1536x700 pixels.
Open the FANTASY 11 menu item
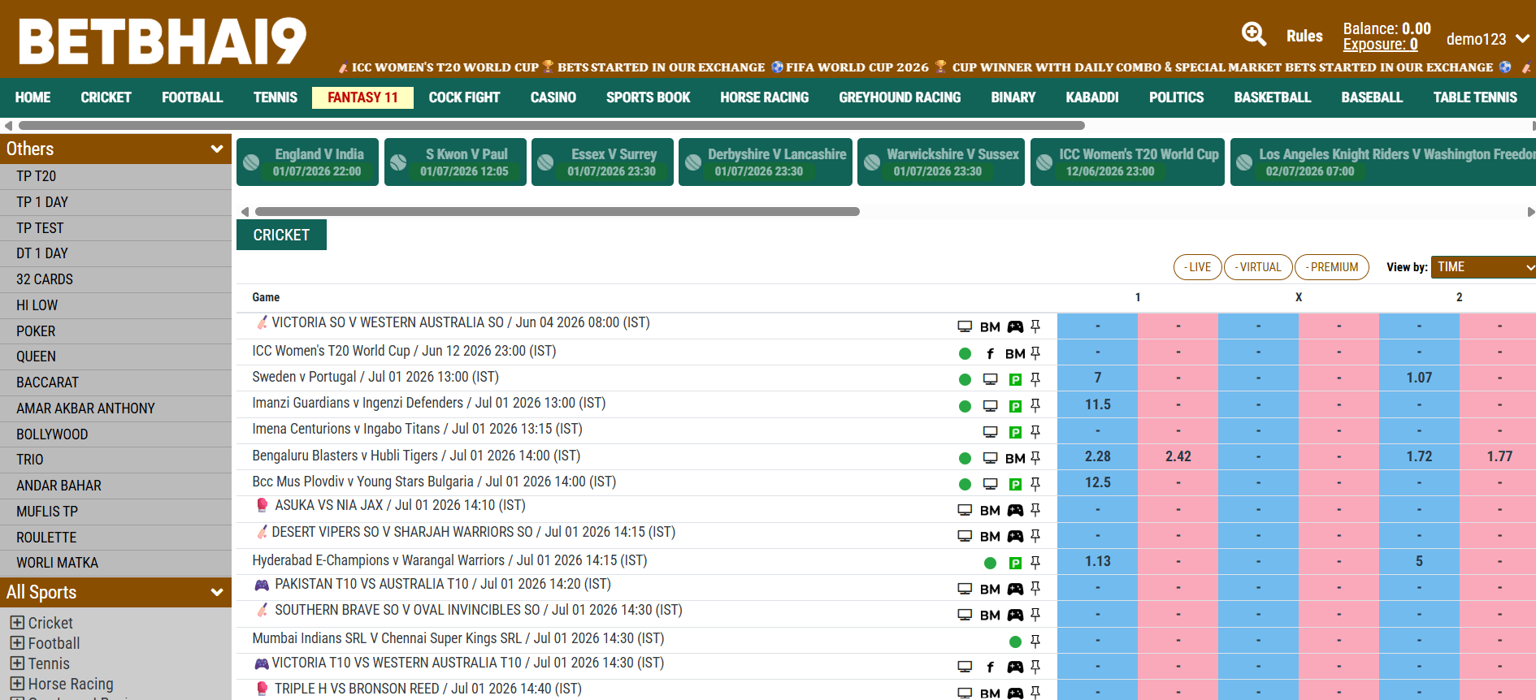tap(362, 97)
